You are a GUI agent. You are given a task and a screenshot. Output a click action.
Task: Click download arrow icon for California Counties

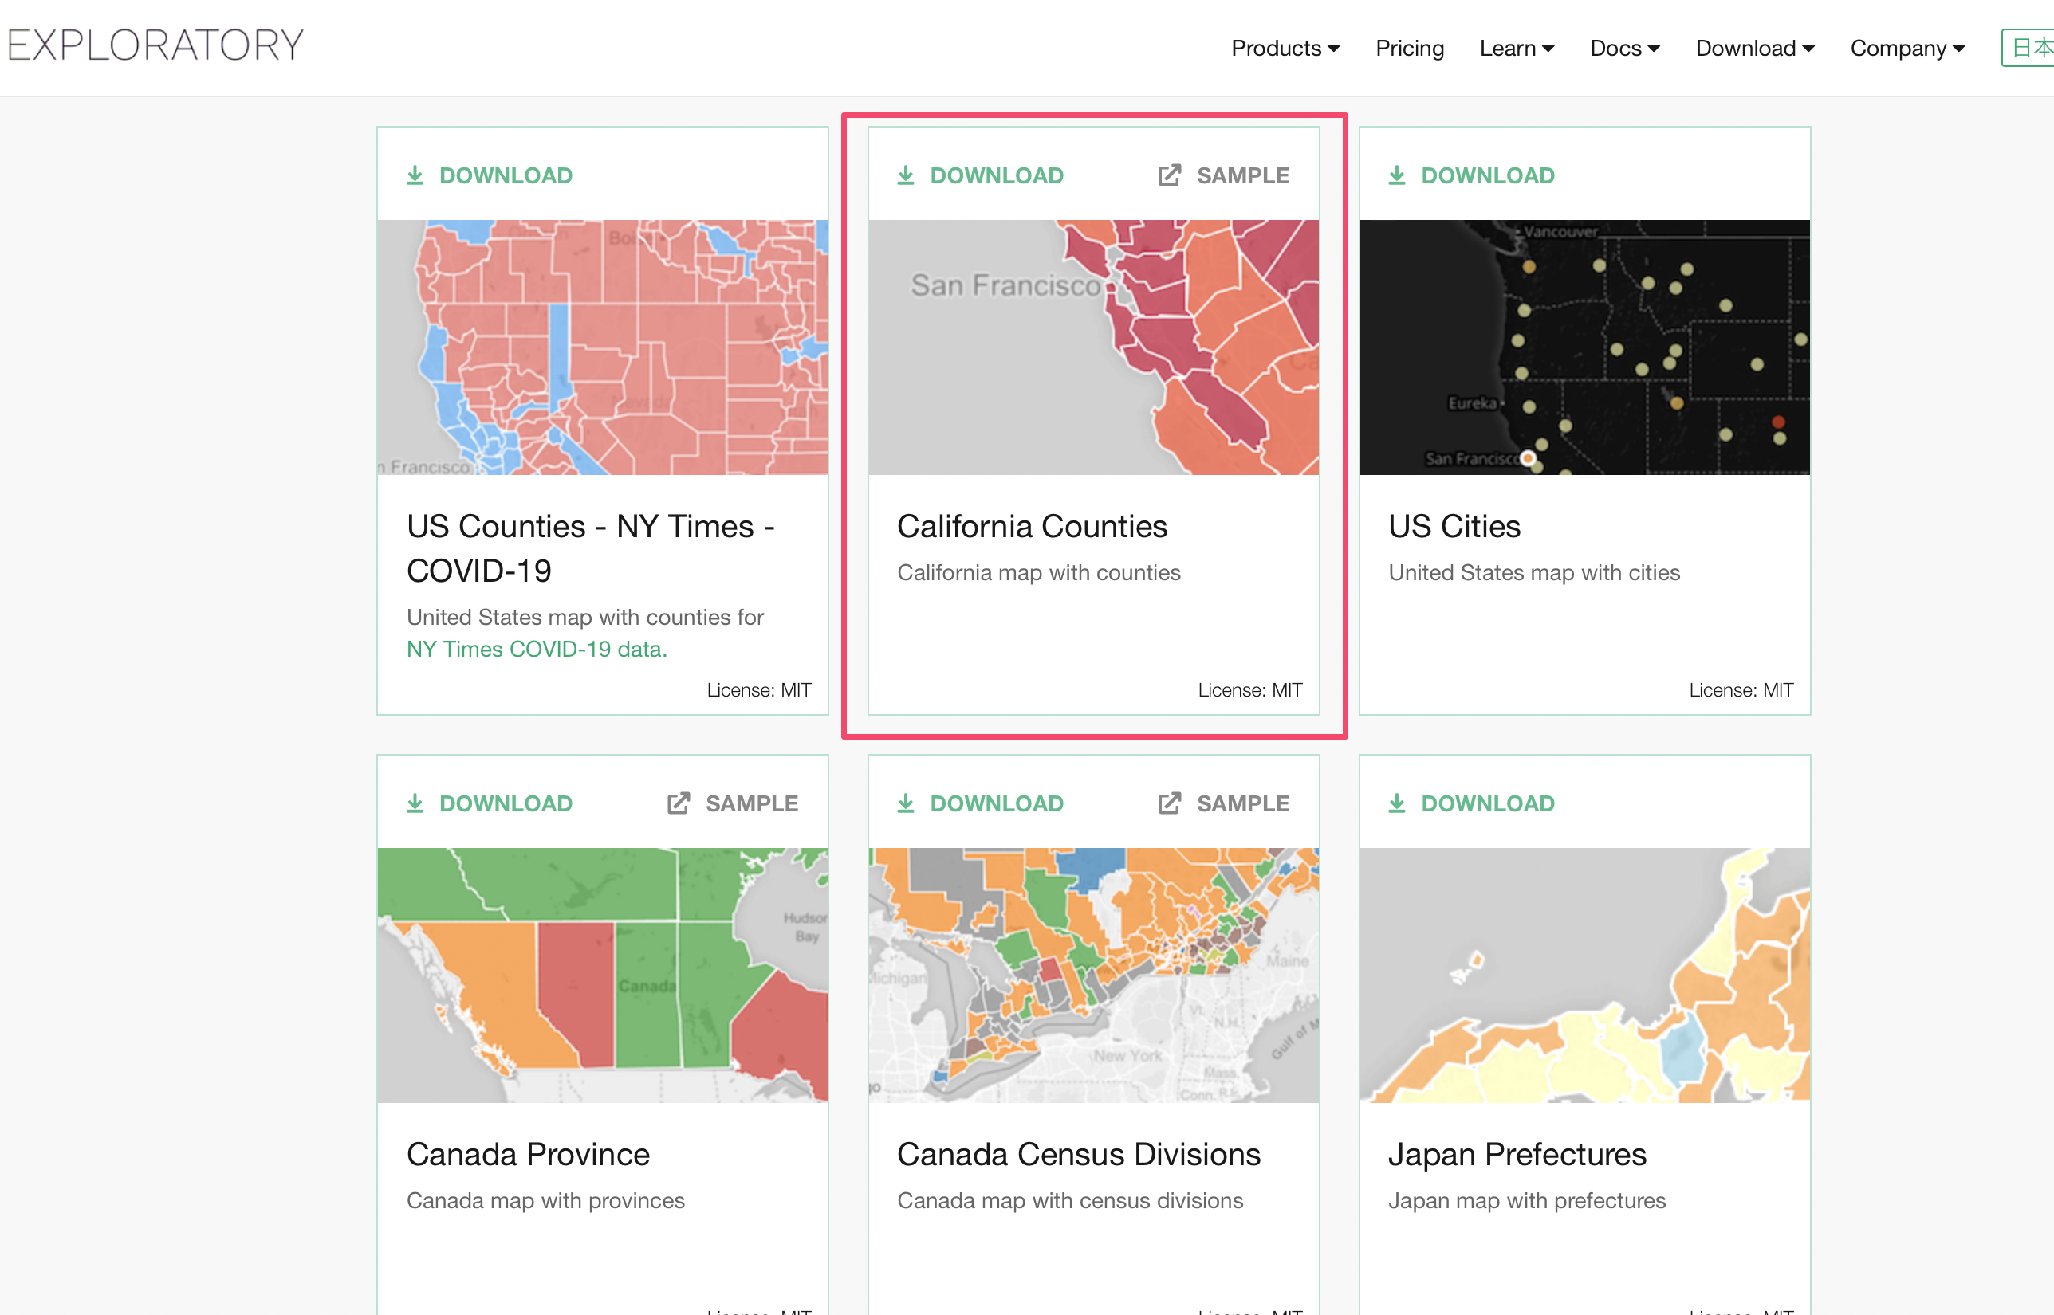coord(906,175)
